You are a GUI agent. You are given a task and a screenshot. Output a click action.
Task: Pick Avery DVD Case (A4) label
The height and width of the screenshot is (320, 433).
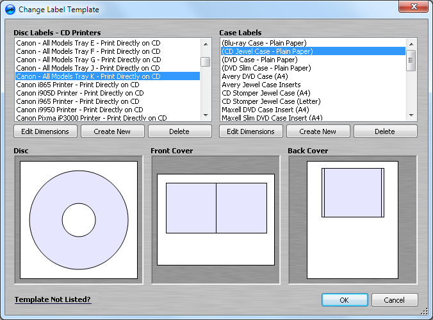point(313,76)
